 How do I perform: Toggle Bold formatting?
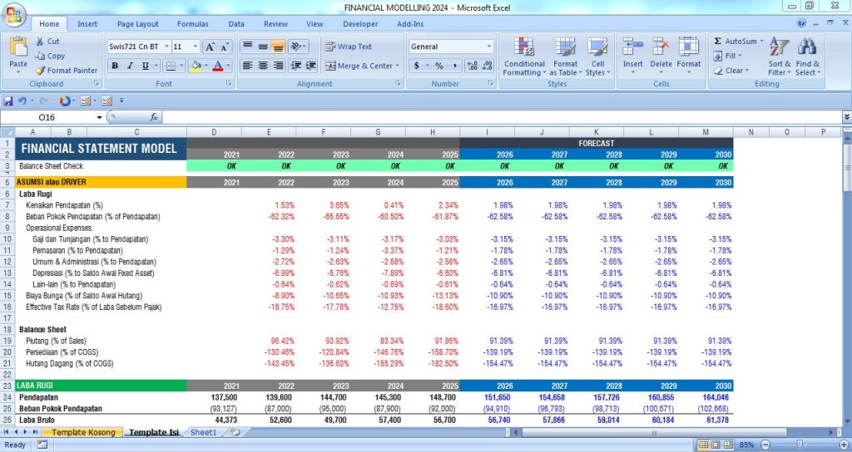click(x=115, y=66)
